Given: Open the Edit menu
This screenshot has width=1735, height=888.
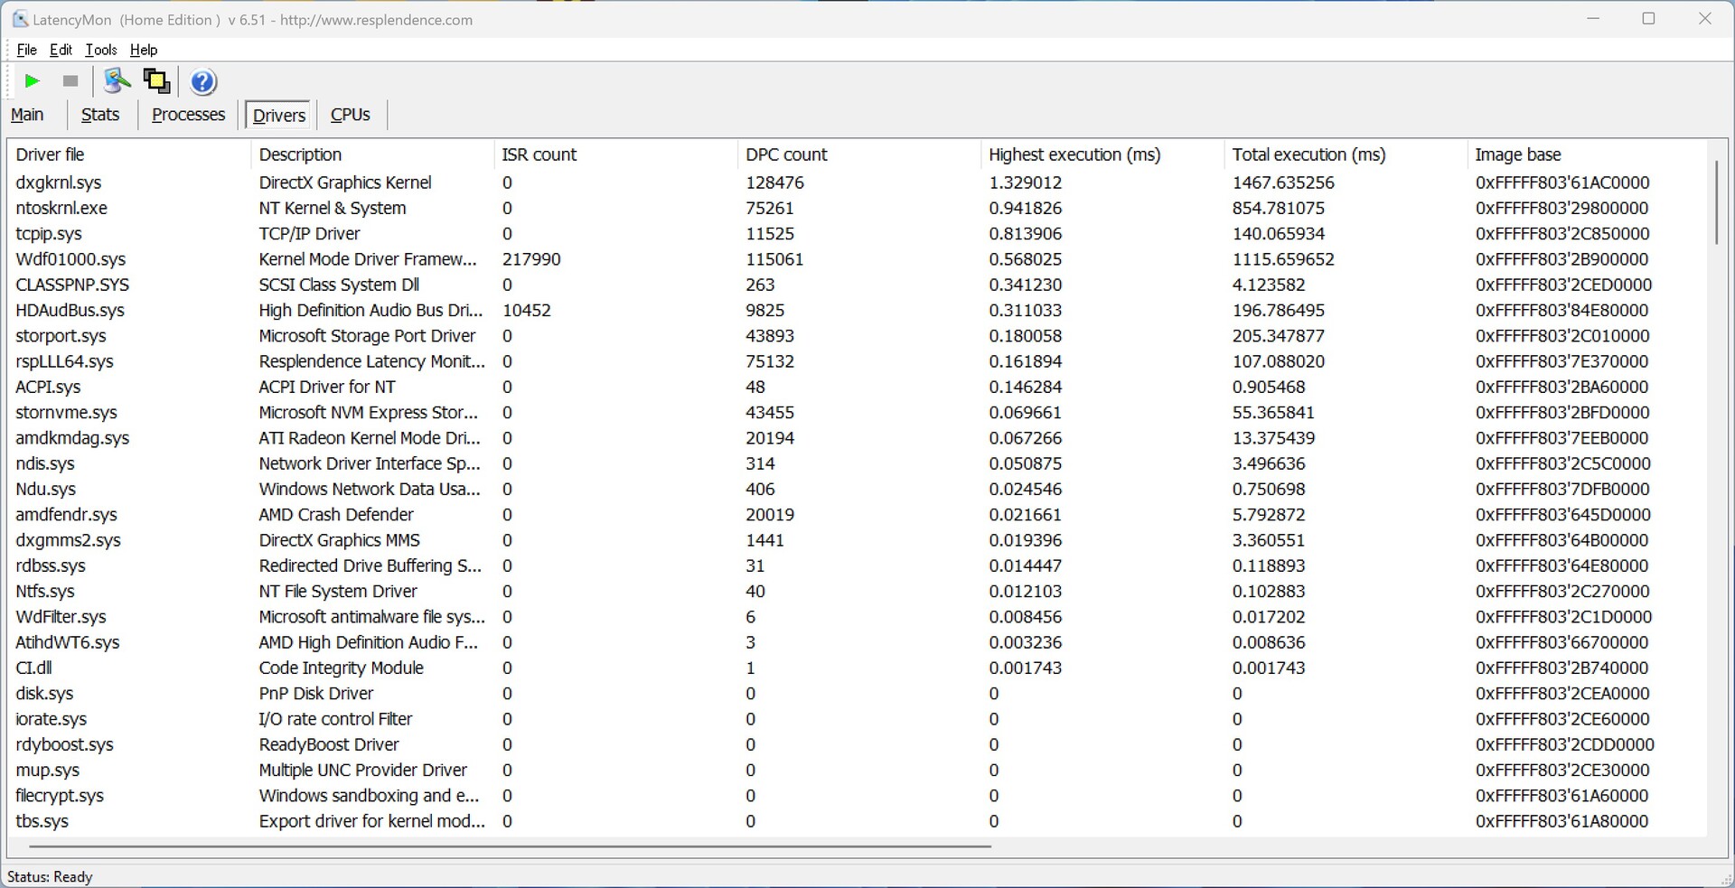Looking at the screenshot, I should tap(61, 50).
